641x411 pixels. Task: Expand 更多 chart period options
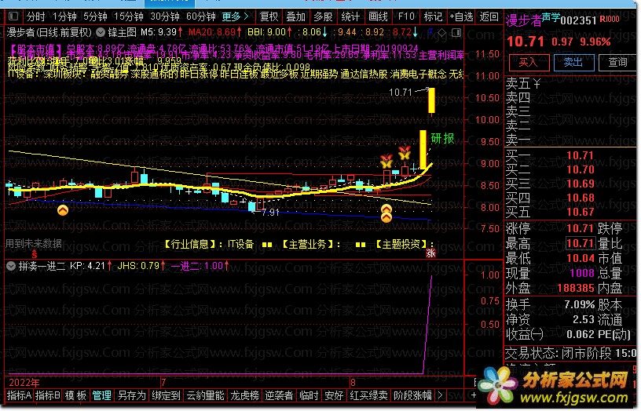[x=236, y=16]
